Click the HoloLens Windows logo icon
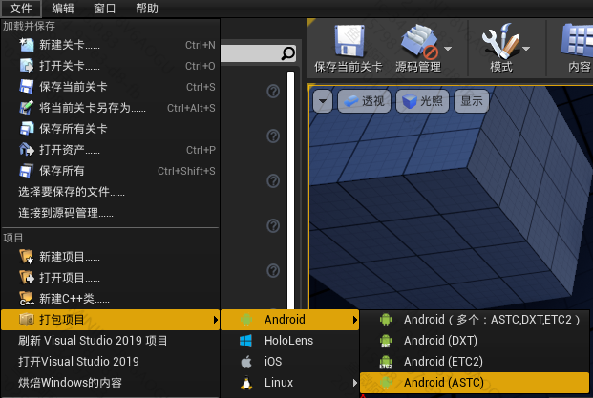 [x=246, y=341]
